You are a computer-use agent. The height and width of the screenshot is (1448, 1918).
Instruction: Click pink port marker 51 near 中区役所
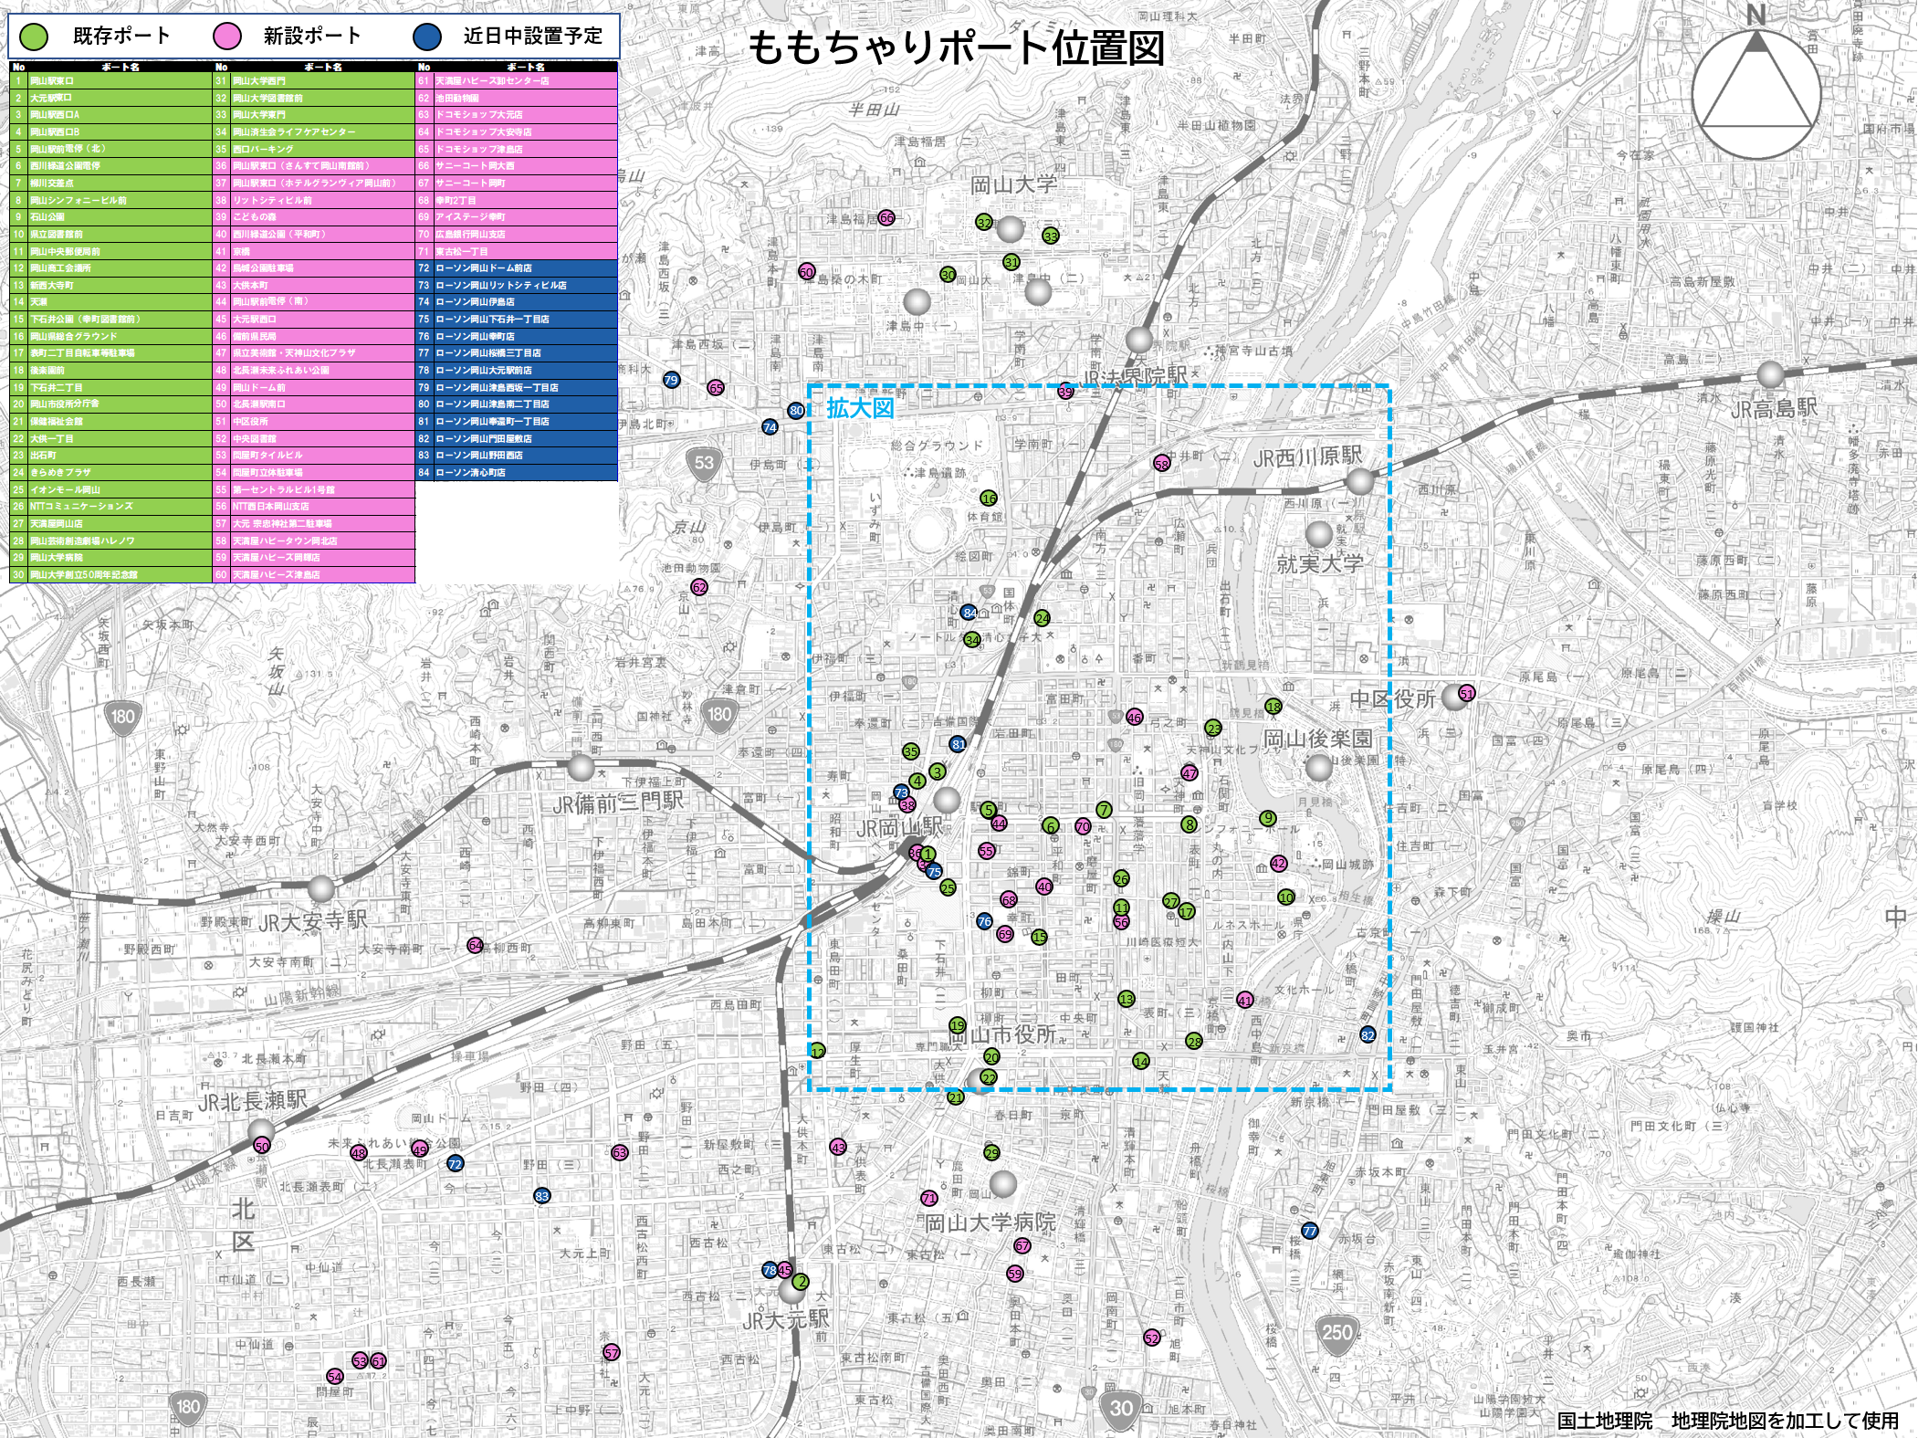tap(1466, 693)
